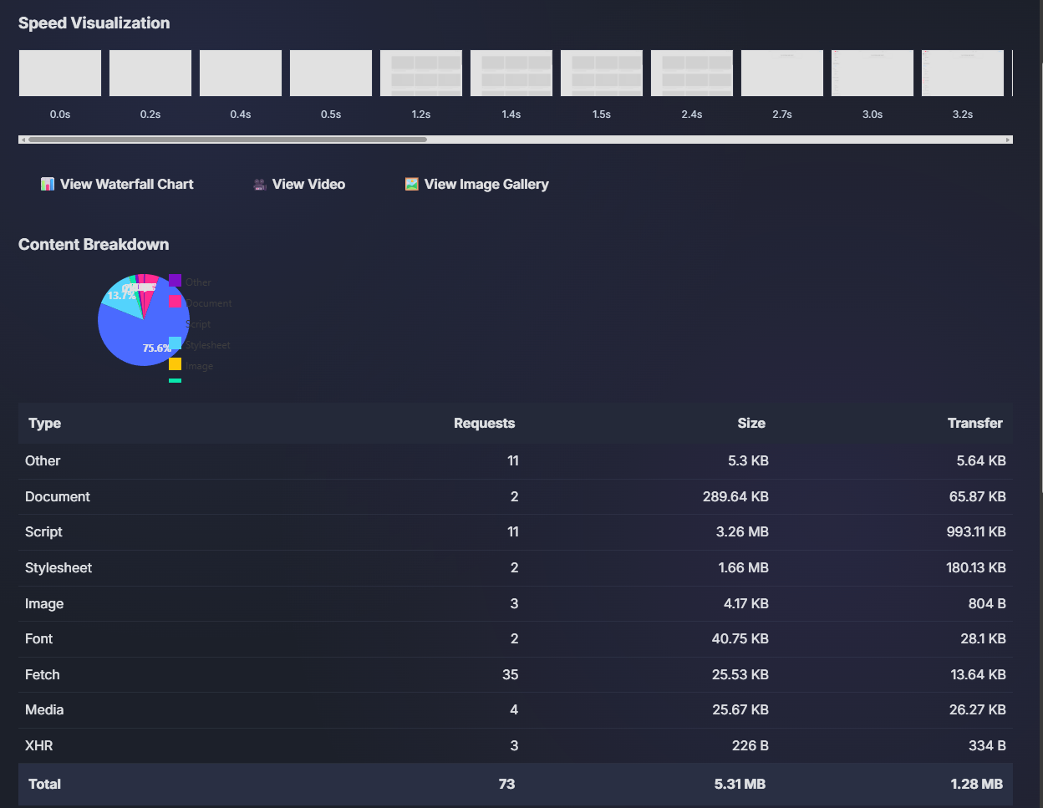Click the video camera icon

pyautogui.click(x=260, y=185)
